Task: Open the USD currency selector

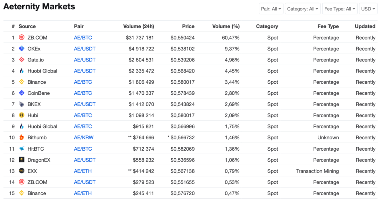Action: point(368,9)
